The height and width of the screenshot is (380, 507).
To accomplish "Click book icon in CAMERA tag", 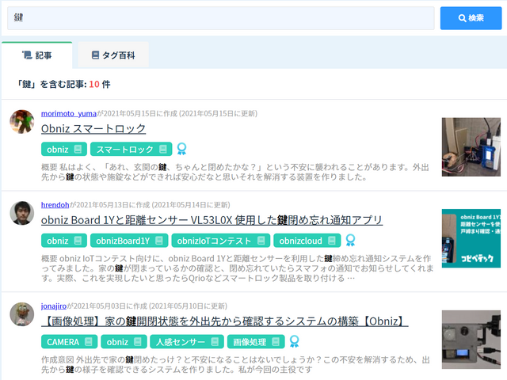I will [x=89, y=342].
